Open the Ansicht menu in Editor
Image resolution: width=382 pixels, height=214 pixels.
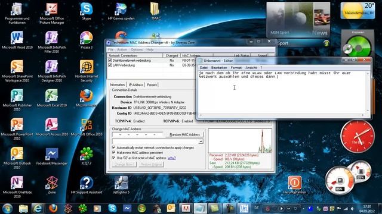251,68
